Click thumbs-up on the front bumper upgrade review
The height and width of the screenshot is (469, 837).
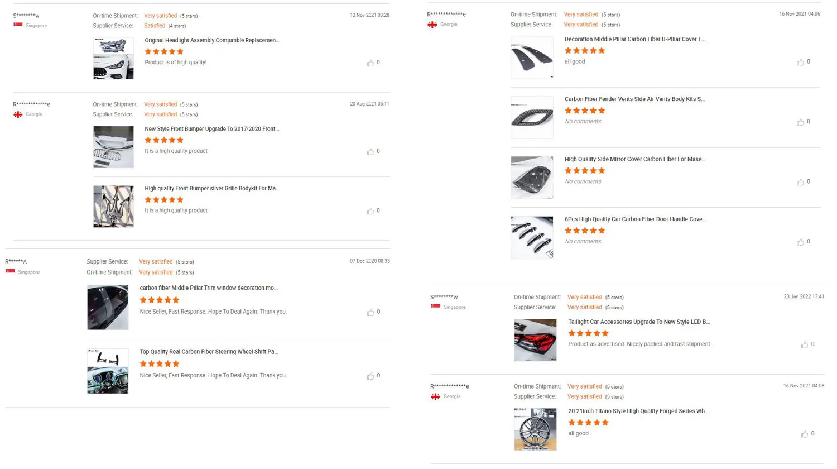coord(370,152)
